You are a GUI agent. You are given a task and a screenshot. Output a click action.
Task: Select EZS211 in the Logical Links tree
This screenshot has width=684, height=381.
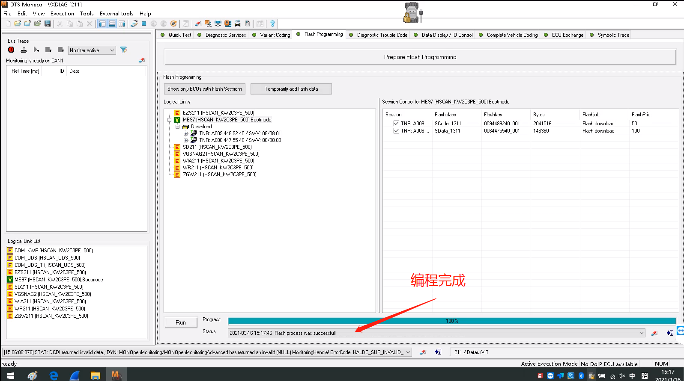click(x=218, y=113)
